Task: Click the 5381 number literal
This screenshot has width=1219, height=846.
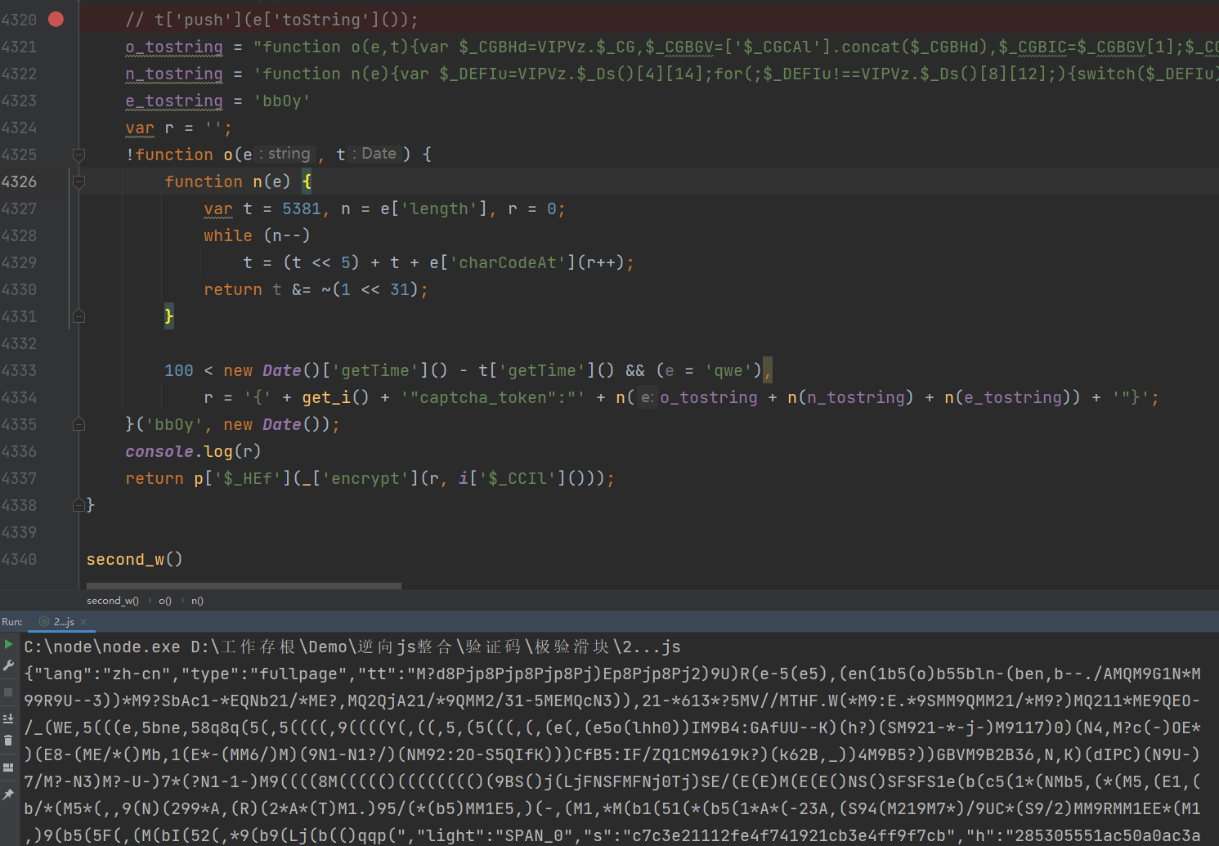Action: (302, 208)
